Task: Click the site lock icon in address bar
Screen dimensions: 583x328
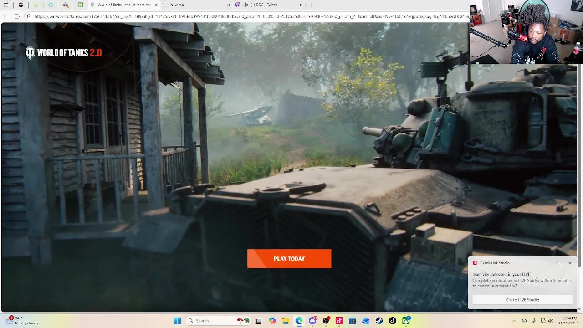Action: pos(29,16)
